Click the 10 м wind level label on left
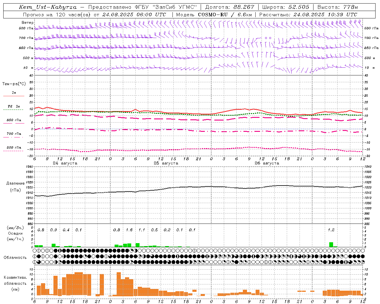 point(28,68)
